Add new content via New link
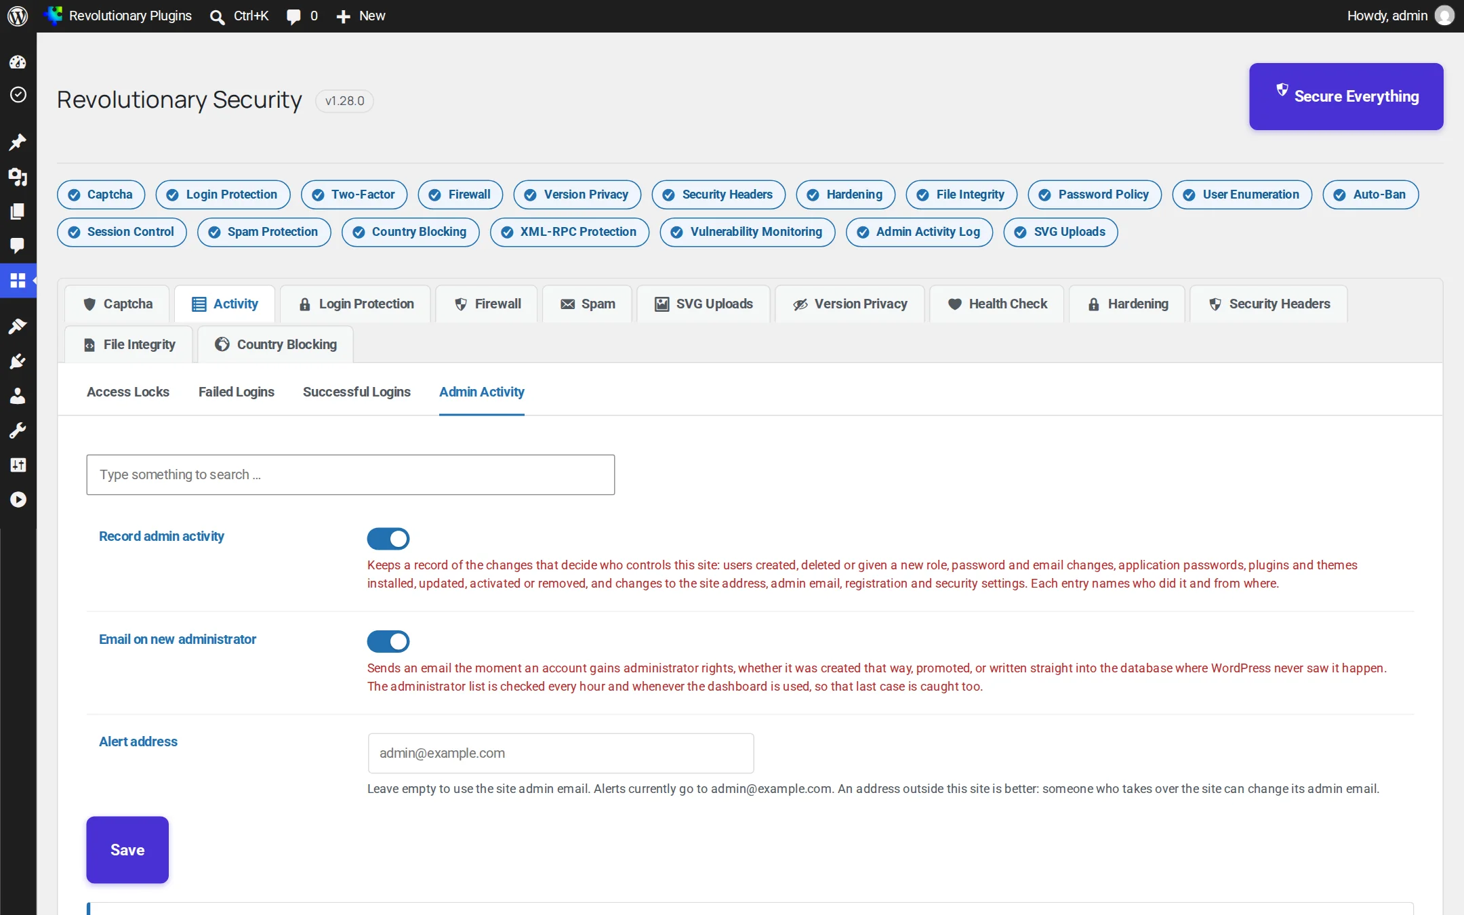The height and width of the screenshot is (915, 1464). 361,16
